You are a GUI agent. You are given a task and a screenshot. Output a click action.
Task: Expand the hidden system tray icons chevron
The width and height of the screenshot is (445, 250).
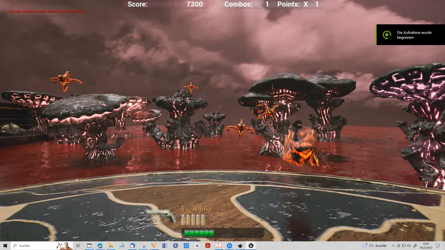(x=393, y=246)
